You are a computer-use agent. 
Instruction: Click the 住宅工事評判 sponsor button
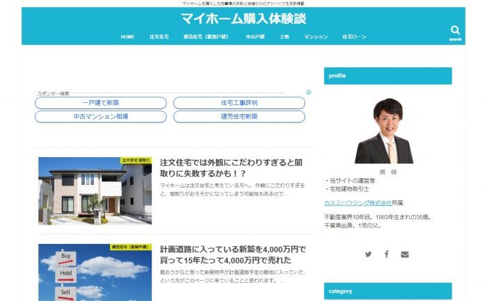[239, 103]
